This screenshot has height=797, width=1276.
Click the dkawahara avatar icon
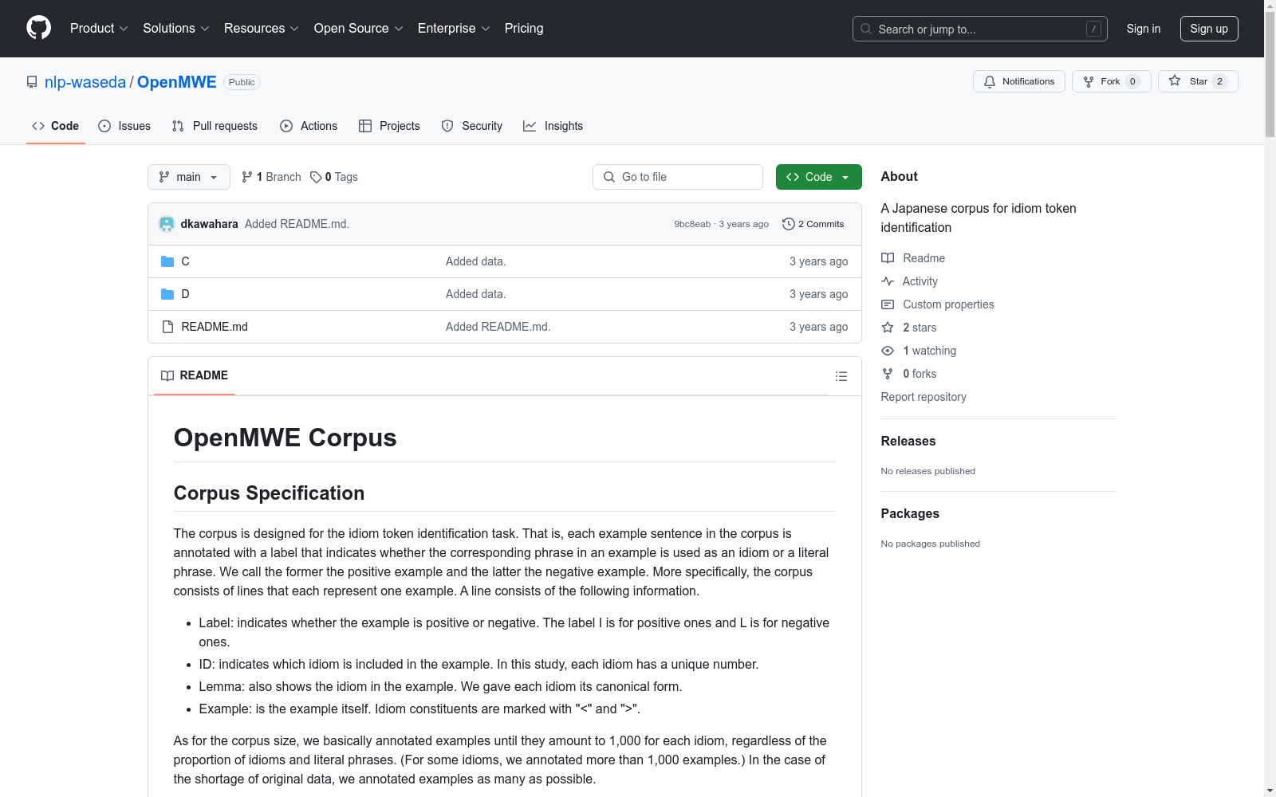coord(167,224)
